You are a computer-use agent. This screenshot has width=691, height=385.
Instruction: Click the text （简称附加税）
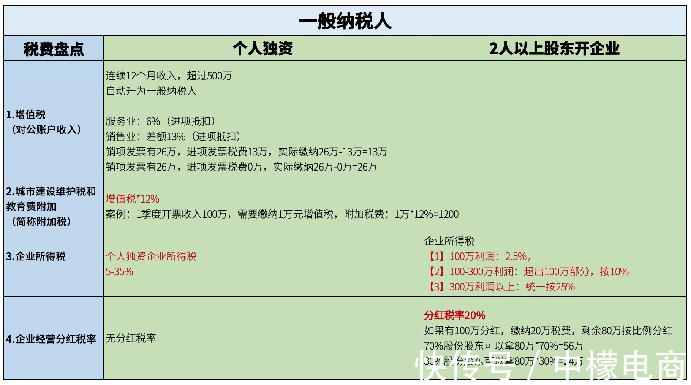(x=41, y=222)
